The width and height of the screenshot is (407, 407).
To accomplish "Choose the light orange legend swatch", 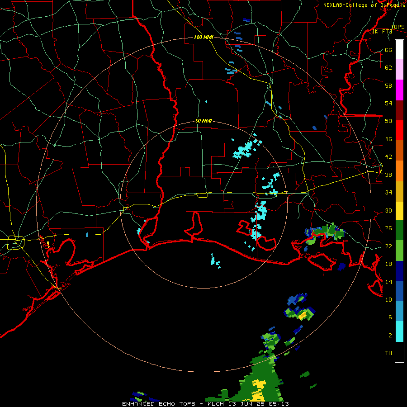I will (x=399, y=171).
